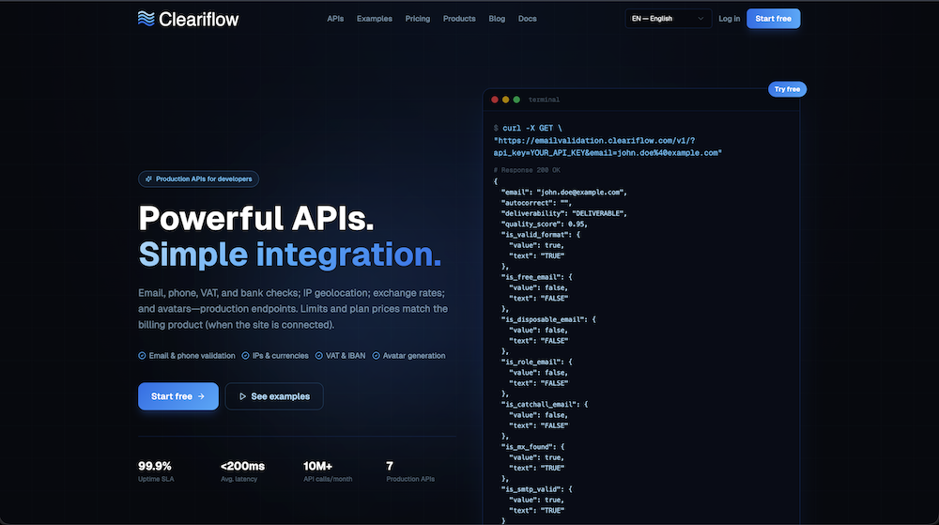
Task: Click the language dropdown chevron arrow
Action: [700, 19]
